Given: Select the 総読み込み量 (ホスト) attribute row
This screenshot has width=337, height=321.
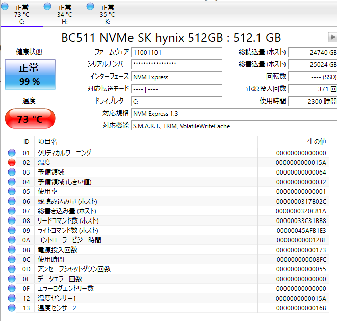Looking at the screenshot, I should [x=67, y=201].
